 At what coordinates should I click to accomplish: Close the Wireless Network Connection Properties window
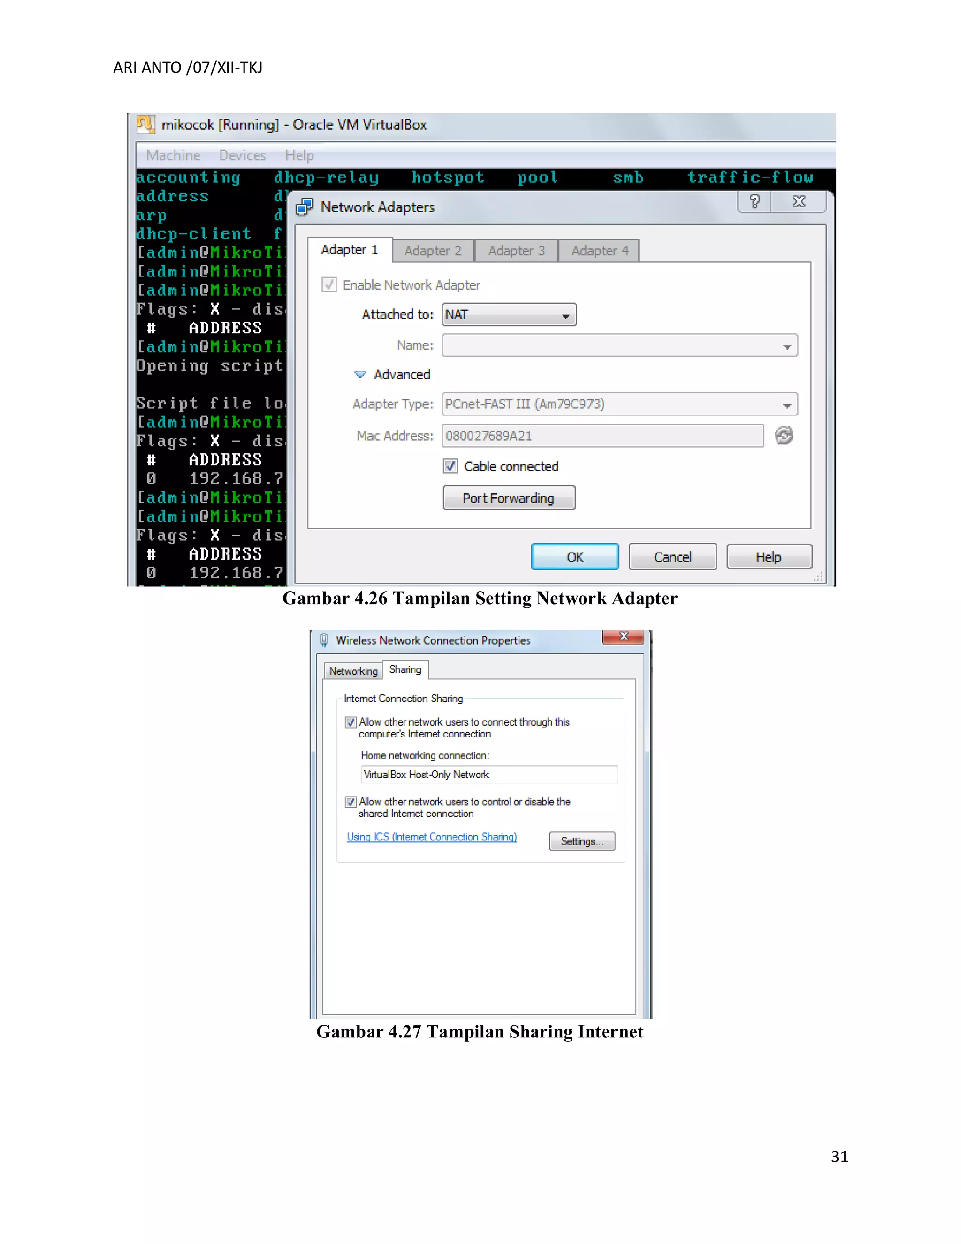point(624,637)
